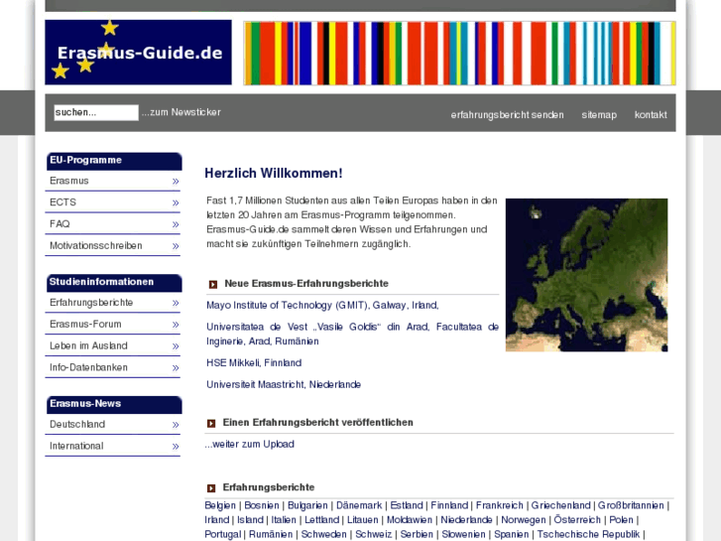Open the sitemap navigation link

599,114
